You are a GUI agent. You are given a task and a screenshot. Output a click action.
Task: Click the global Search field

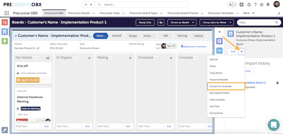(x=141, y=5)
